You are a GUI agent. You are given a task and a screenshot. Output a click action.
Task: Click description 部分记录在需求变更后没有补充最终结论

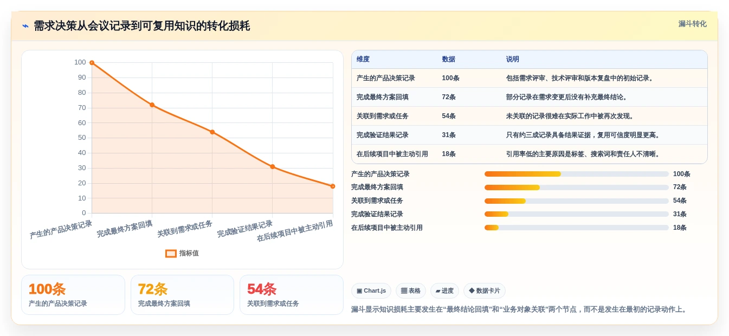[x=567, y=97]
